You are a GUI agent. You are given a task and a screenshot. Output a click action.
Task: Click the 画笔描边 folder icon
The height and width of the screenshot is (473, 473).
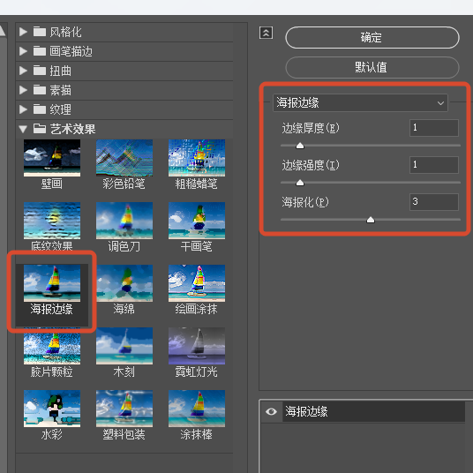pyautogui.click(x=40, y=51)
